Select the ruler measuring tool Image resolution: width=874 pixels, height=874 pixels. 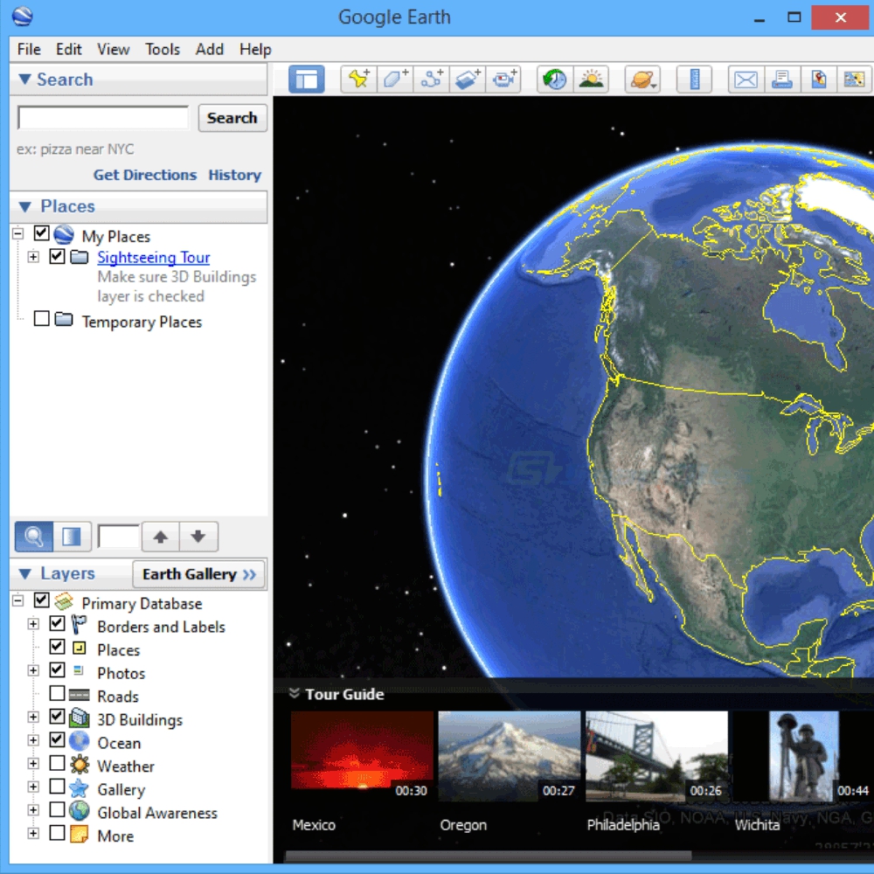tap(695, 80)
